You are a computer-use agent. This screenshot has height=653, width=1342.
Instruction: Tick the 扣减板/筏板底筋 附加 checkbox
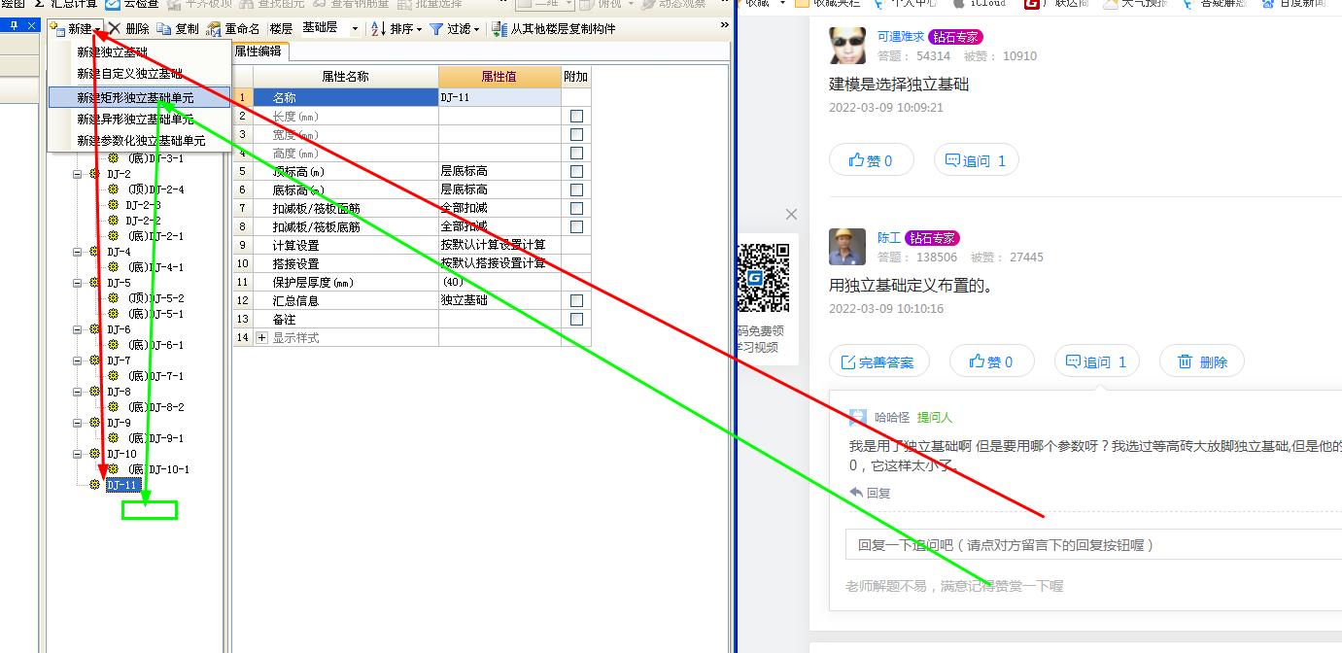click(x=576, y=227)
